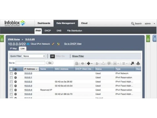Viewport: 157px width, 118px height.
Task: Open the gear action menu for 10.0.0.0
Action: (x=15, y=73)
